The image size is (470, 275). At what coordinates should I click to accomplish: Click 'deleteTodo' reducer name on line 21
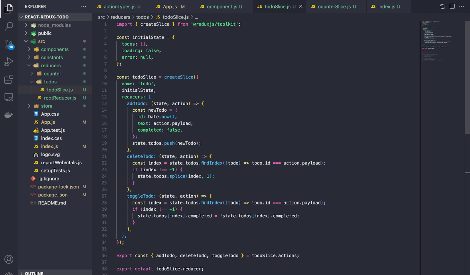coord(140,156)
